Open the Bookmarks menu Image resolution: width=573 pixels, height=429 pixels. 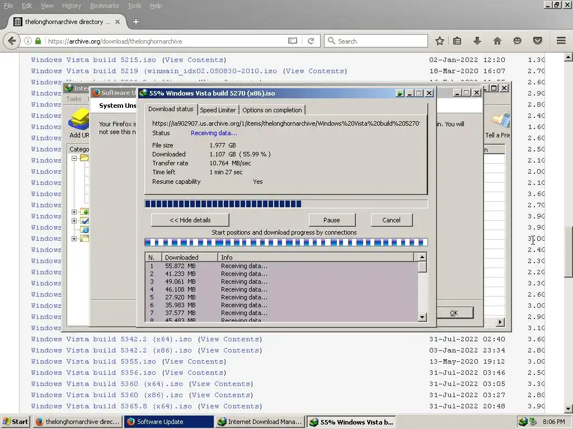(104, 6)
